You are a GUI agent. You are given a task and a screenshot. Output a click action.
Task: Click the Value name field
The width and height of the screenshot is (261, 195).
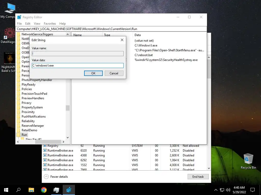tap(77, 53)
